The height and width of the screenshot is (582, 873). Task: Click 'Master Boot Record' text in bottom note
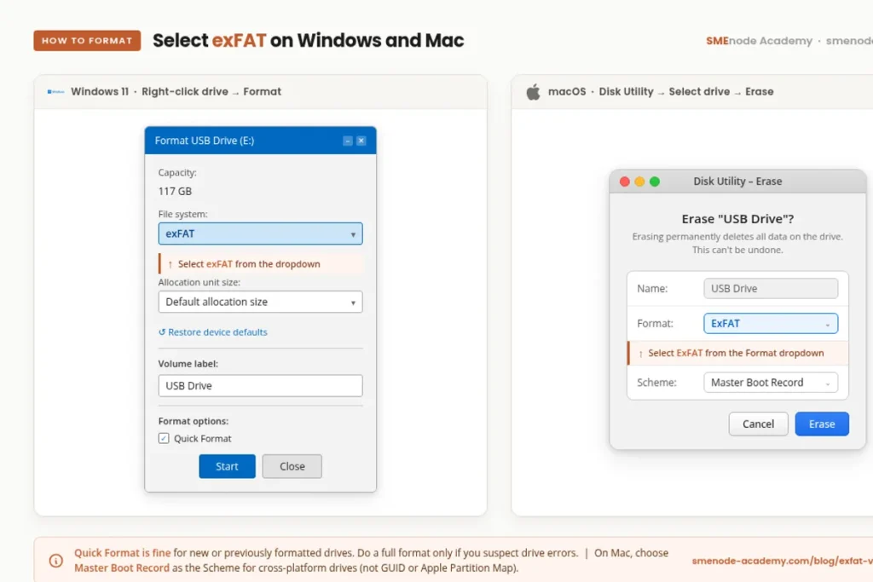coord(122,568)
